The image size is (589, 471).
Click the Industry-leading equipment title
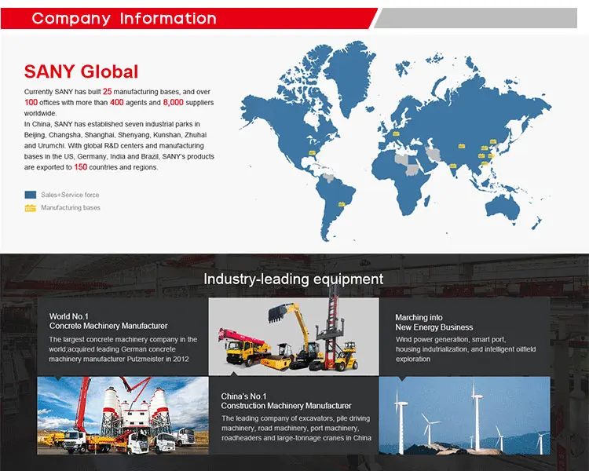click(293, 279)
